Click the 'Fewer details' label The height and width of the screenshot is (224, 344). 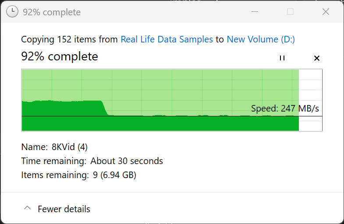point(64,209)
